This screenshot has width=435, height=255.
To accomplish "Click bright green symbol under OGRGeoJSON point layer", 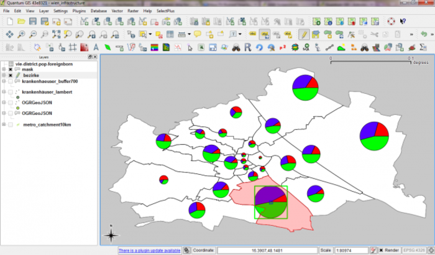I will [18, 108].
